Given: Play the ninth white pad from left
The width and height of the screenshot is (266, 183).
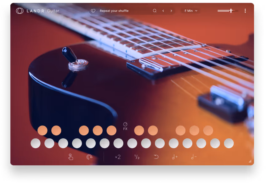Looking at the screenshot, I should coord(146,143).
